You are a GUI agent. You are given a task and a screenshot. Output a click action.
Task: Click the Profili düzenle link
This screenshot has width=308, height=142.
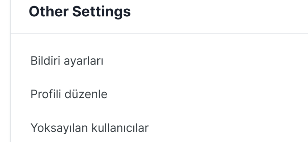point(69,94)
